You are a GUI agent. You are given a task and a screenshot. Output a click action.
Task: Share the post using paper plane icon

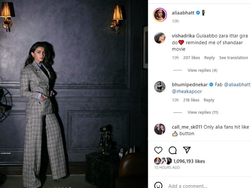187,150
